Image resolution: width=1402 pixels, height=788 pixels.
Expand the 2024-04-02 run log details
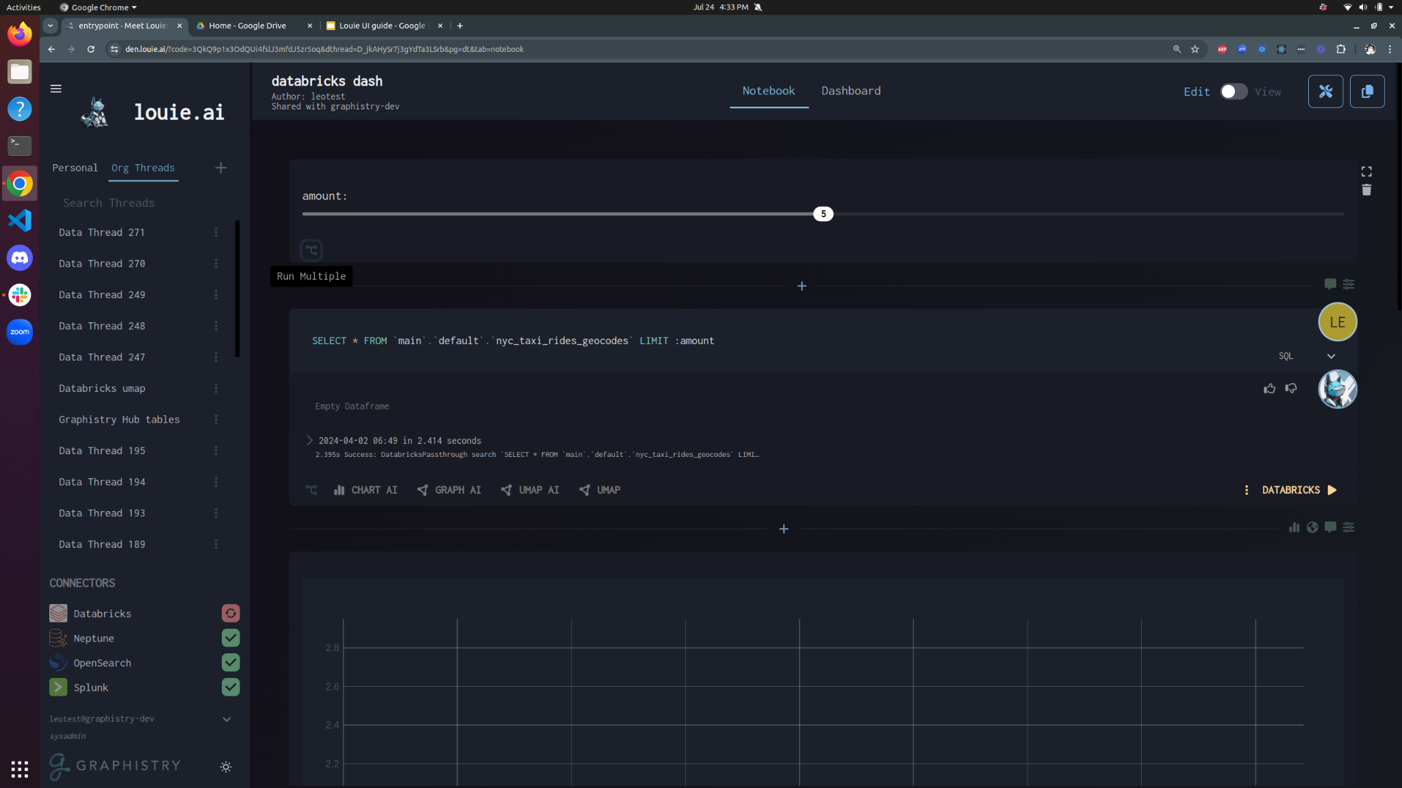tap(309, 441)
